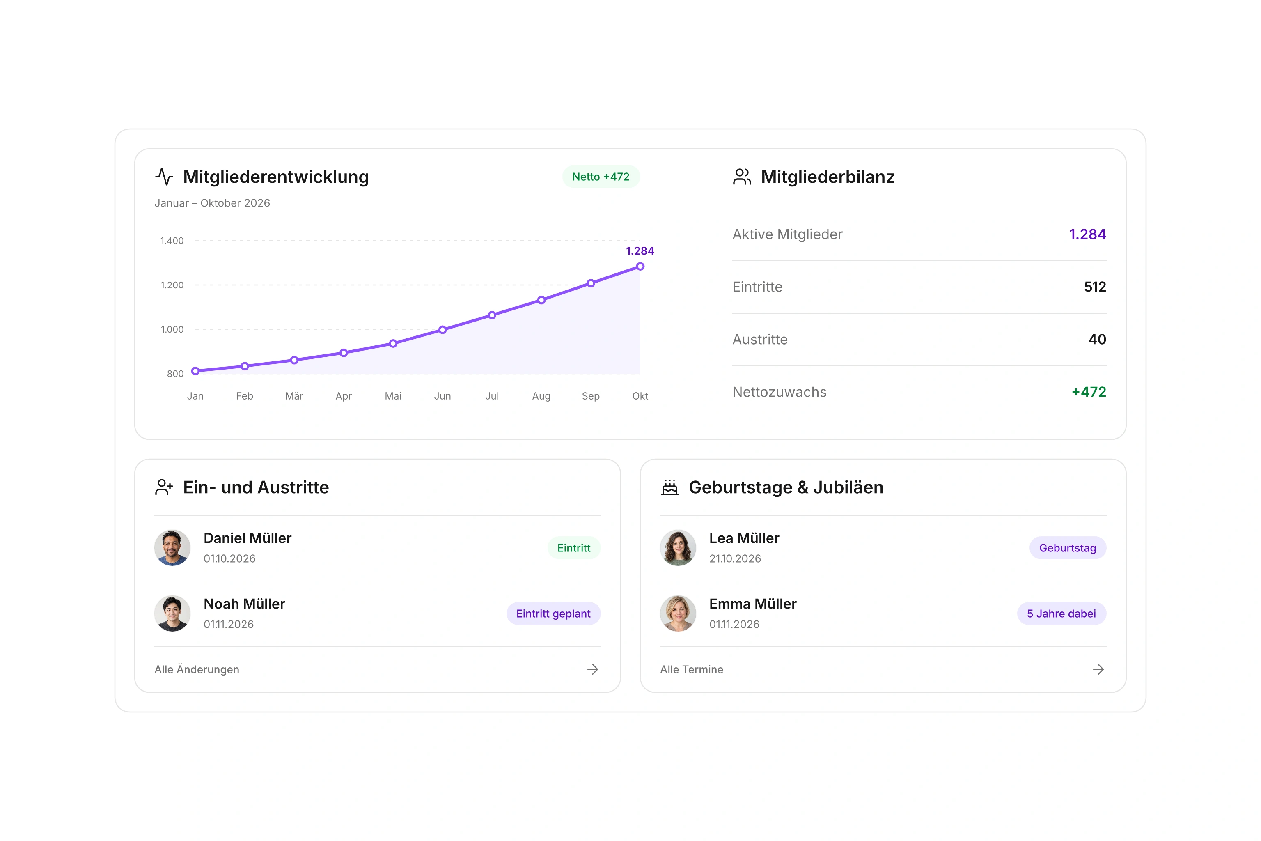Click the Eintritte value 512
This screenshot has height=841, width=1261.
[x=1095, y=287]
